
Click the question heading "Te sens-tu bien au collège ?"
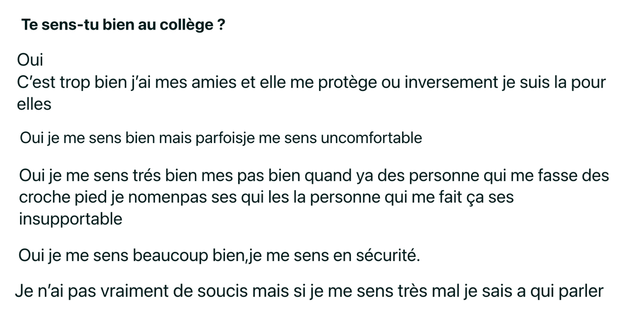coord(123,25)
